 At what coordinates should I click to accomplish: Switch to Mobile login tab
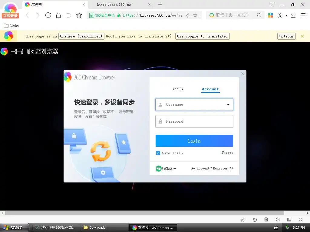(x=178, y=89)
